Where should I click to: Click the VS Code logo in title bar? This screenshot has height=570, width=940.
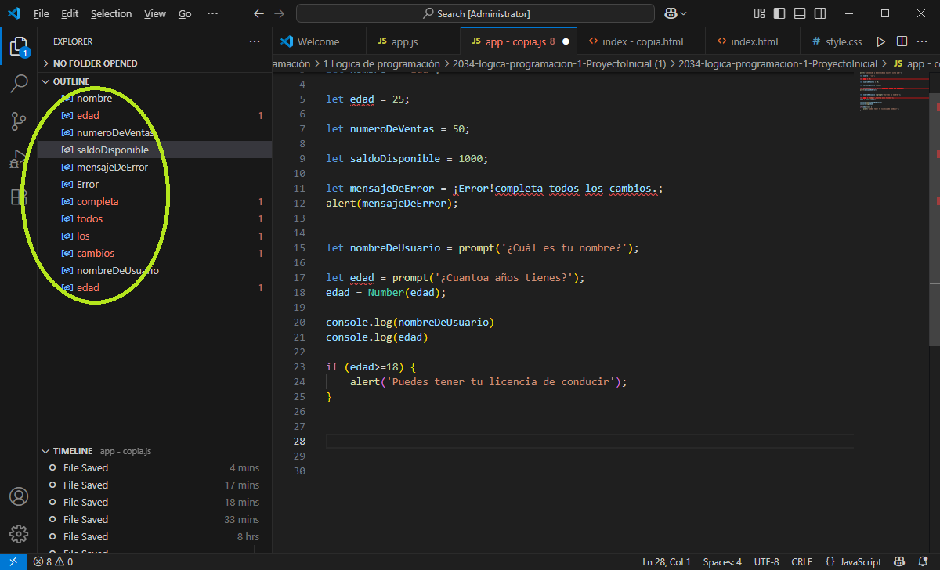tap(14, 13)
